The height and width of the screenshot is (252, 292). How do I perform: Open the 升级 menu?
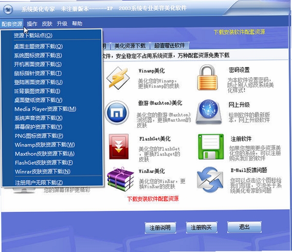pyautogui.click(x=62, y=24)
